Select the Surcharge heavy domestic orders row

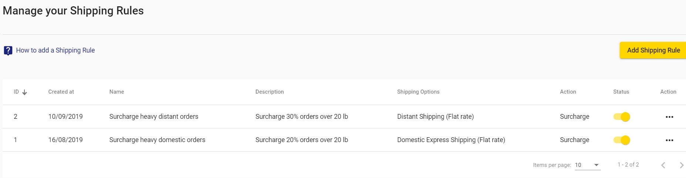click(344, 140)
